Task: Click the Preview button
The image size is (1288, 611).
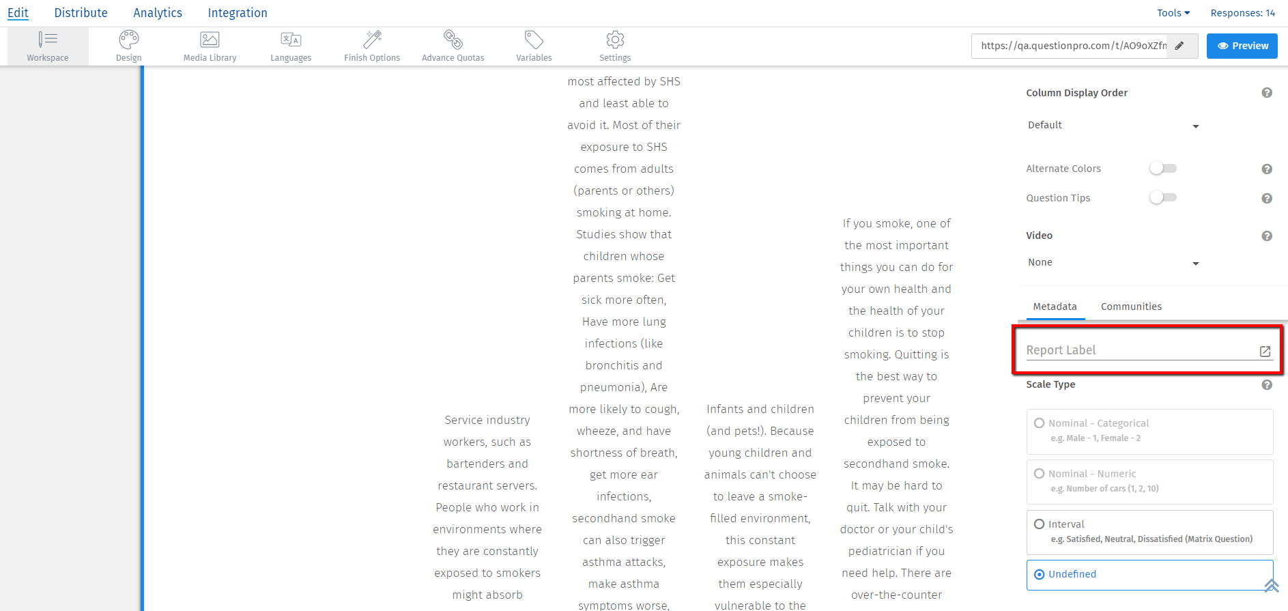Action: pyautogui.click(x=1242, y=46)
